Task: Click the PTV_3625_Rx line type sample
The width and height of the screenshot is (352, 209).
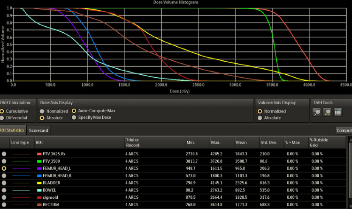Action: 21,154
